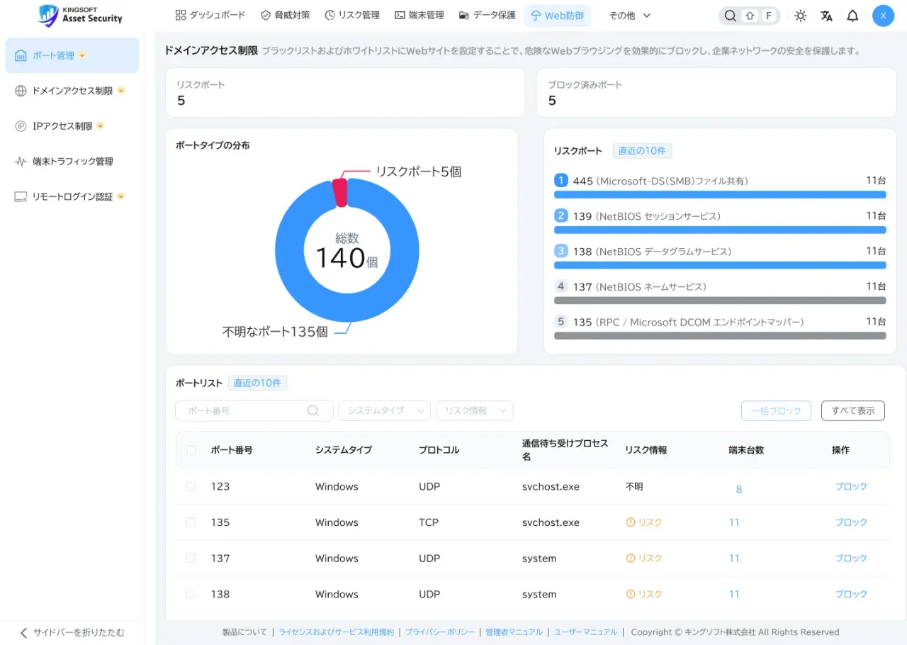Click the ユーザーマニュアル footer link
The width and height of the screenshot is (907, 645).
585,632
